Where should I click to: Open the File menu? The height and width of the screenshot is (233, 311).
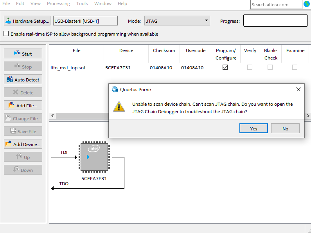pyautogui.click(x=6, y=4)
